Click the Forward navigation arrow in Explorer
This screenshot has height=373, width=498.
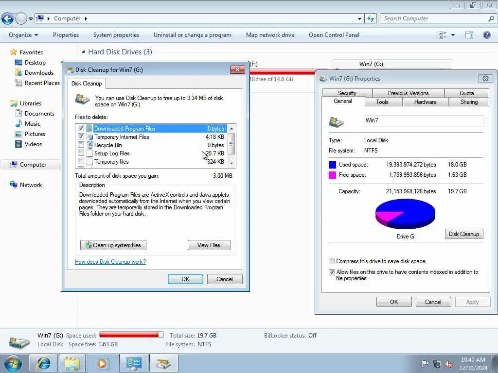[21, 19]
